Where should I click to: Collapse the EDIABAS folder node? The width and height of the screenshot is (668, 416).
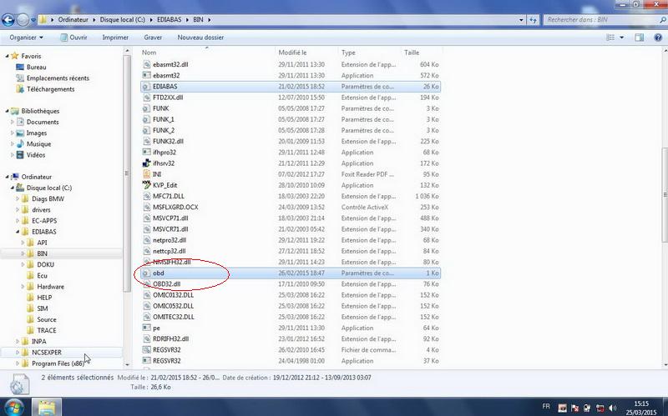(x=18, y=232)
